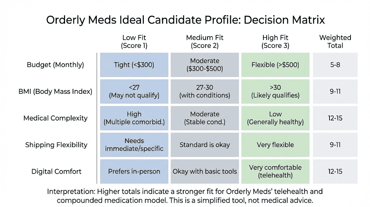
Task: Select the Moderate ($300-$500) budget cell
Action: [x=205, y=65]
